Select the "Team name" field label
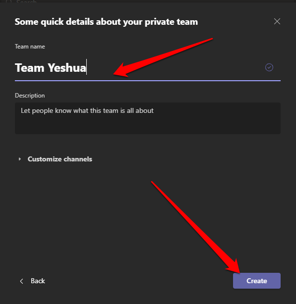296x304 pixels. point(30,47)
